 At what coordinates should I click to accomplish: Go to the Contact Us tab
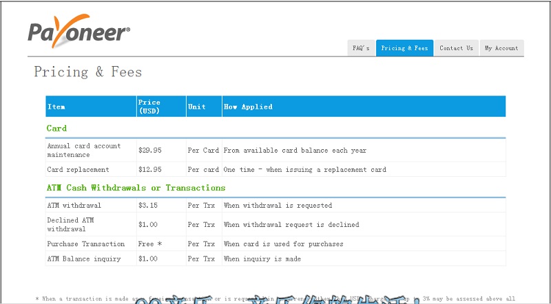tap(456, 48)
